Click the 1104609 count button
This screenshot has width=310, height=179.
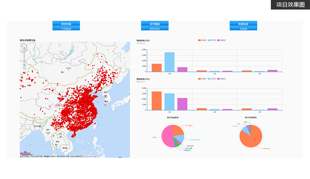pyautogui.click(x=66, y=29)
